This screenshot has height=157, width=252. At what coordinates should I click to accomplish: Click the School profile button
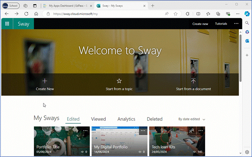point(11,6)
